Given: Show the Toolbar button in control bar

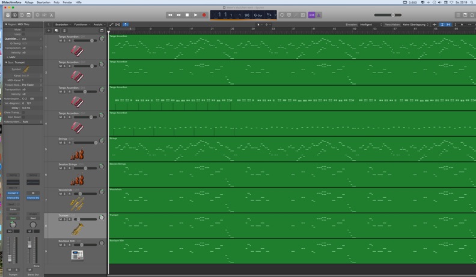Looking at the screenshot, I should [28, 15].
